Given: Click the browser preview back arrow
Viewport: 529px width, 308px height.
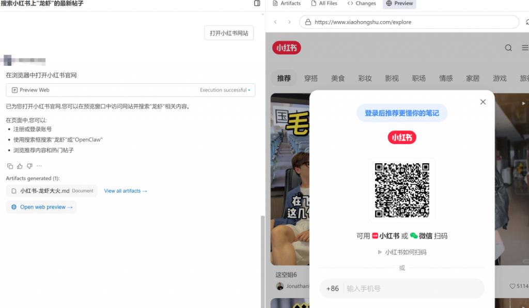Looking at the screenshot, I should click(x=275, y=22).
